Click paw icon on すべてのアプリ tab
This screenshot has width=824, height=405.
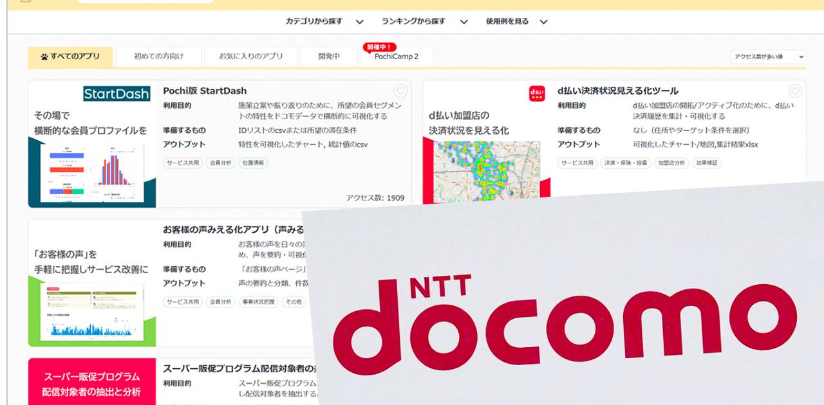tap(44, 57)
